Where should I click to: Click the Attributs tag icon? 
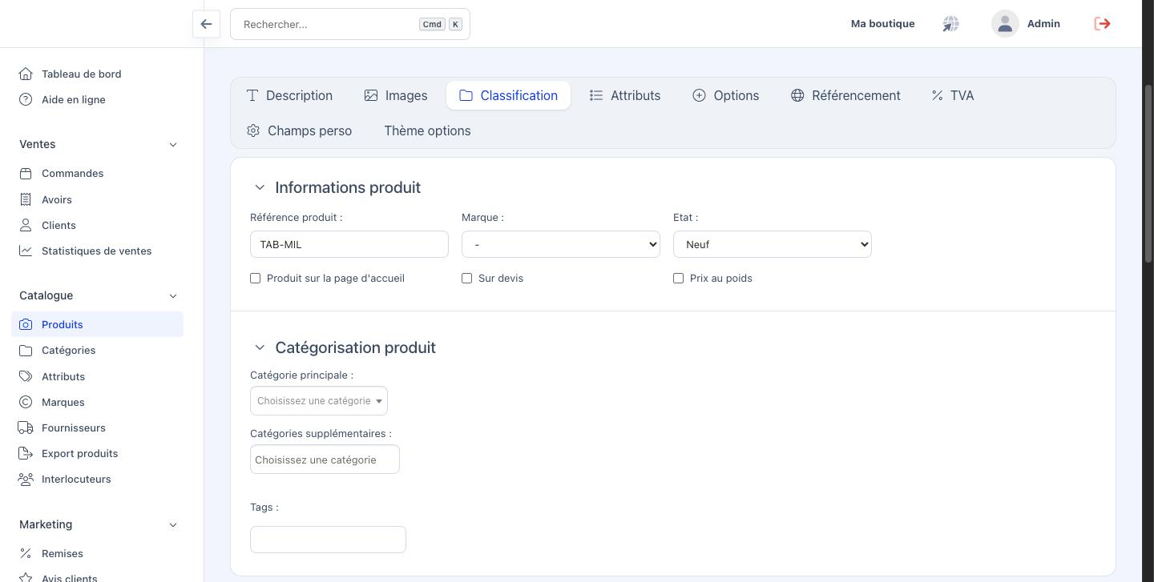26,376
